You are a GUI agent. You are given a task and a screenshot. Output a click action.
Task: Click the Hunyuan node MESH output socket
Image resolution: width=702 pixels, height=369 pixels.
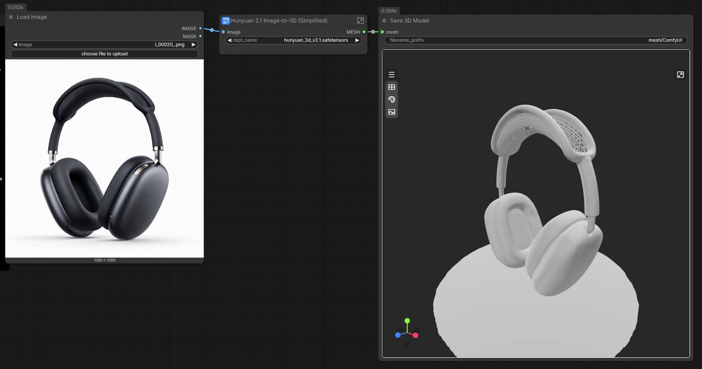pos(364,32)
